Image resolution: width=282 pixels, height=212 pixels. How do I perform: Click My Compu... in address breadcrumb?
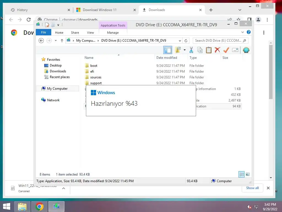[x=86, y=41]
